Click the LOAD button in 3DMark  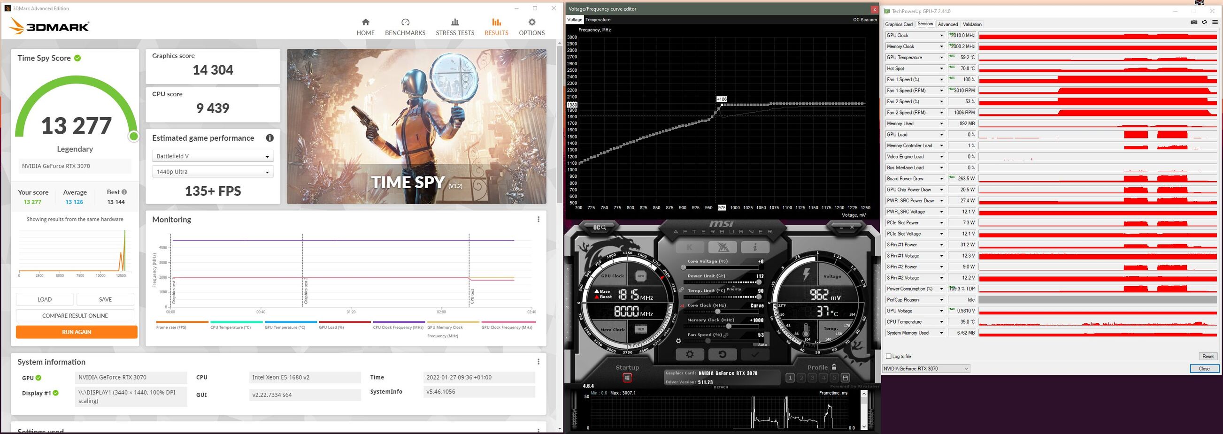[45, 299]
